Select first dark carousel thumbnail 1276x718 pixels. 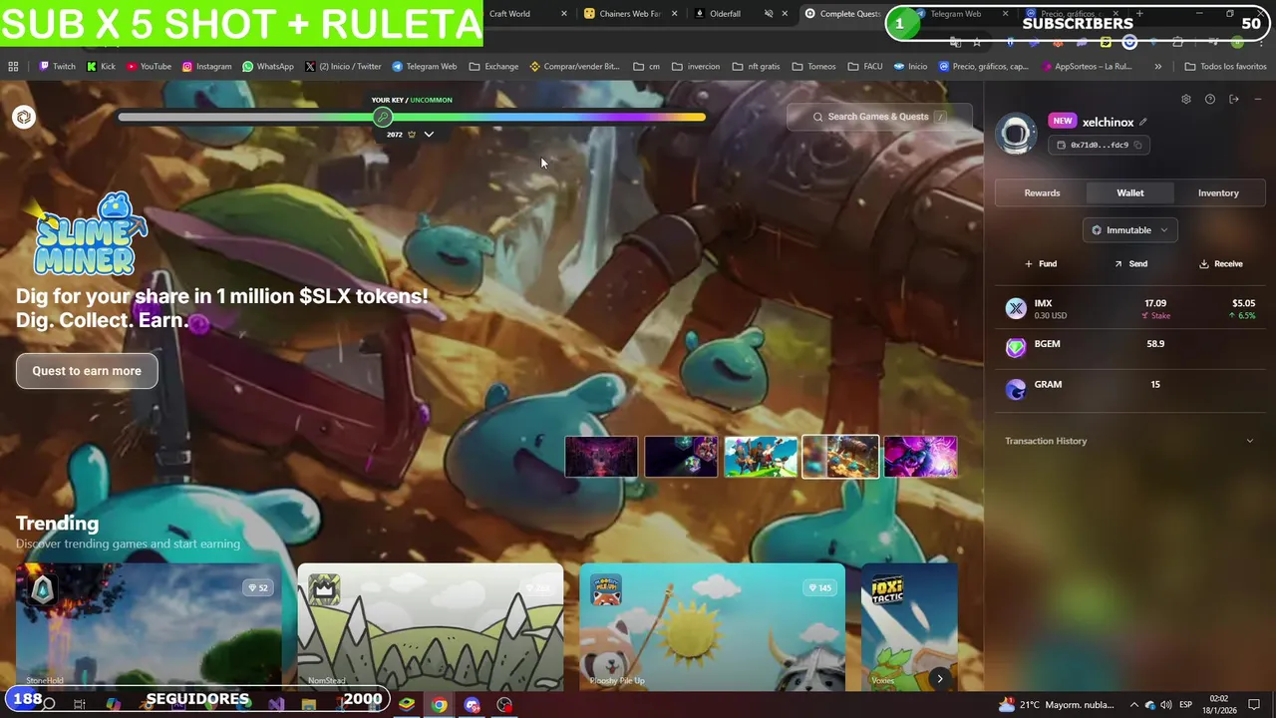click(601, 457)
